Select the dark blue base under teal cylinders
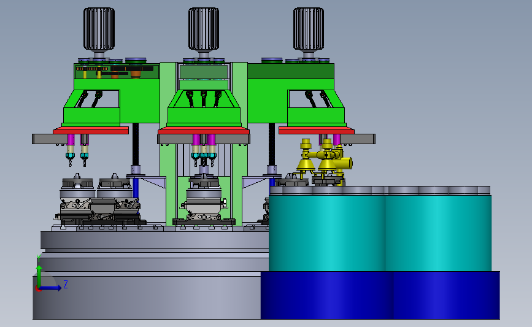 point(380,295)
